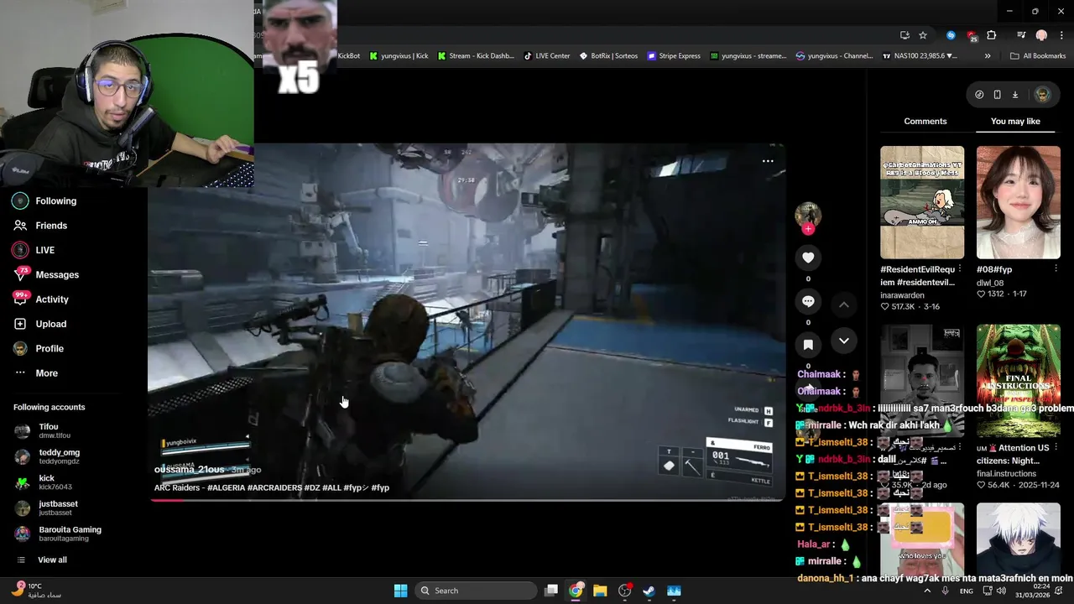The image size is (1074, 604).
Task: Open the #ResidentEvilRequiem video thumbnail
Action: [922, 202]
